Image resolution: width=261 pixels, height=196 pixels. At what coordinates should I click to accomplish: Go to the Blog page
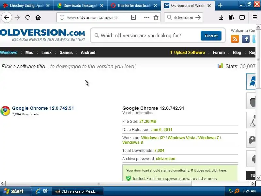coord(237,53)
